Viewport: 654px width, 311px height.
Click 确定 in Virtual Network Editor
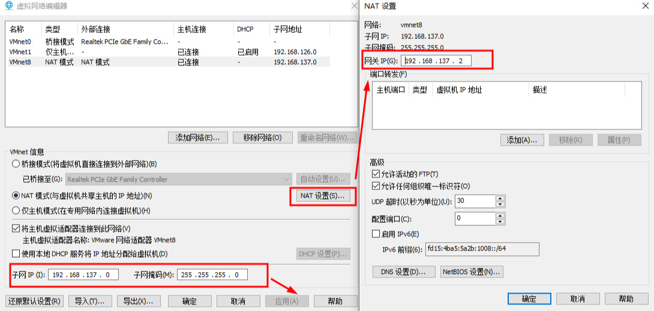coord(189,301)
